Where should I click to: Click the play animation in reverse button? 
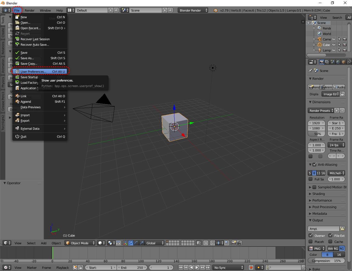click(x=191, y=267)
